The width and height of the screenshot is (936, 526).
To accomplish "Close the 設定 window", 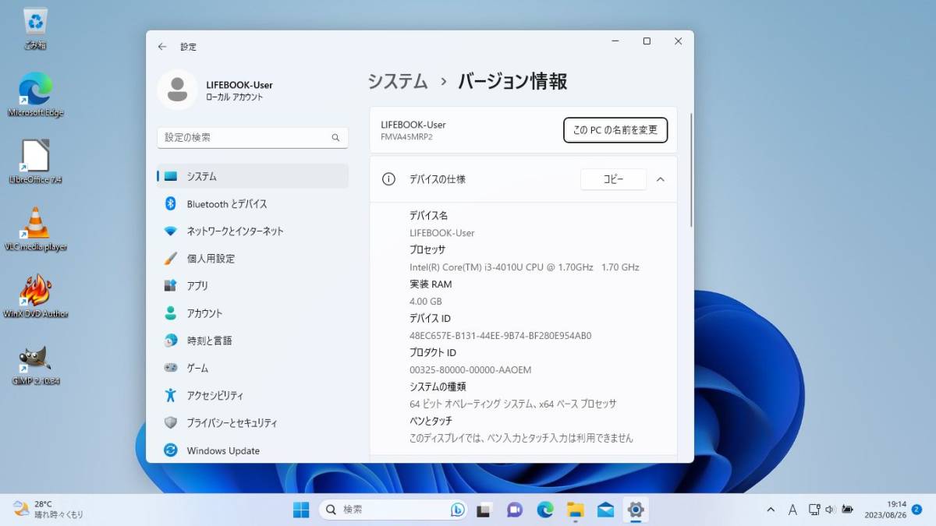I will (x=678, y=41).
